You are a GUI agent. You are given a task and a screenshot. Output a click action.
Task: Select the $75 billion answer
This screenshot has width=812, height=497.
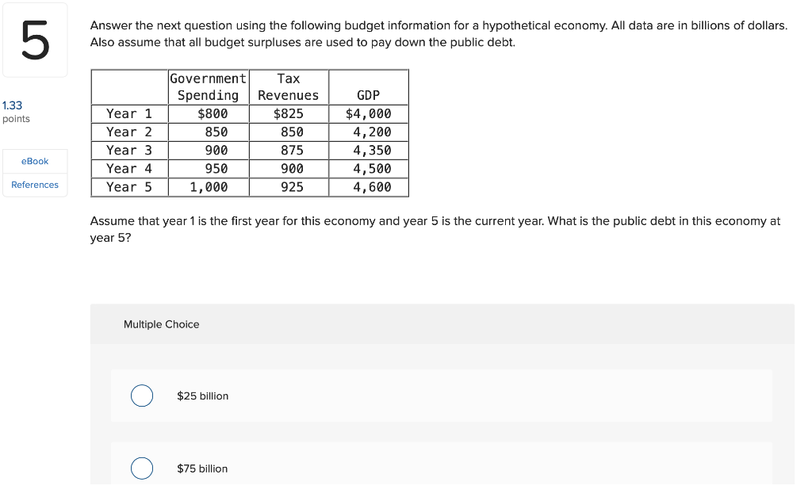tap(141, 468)
